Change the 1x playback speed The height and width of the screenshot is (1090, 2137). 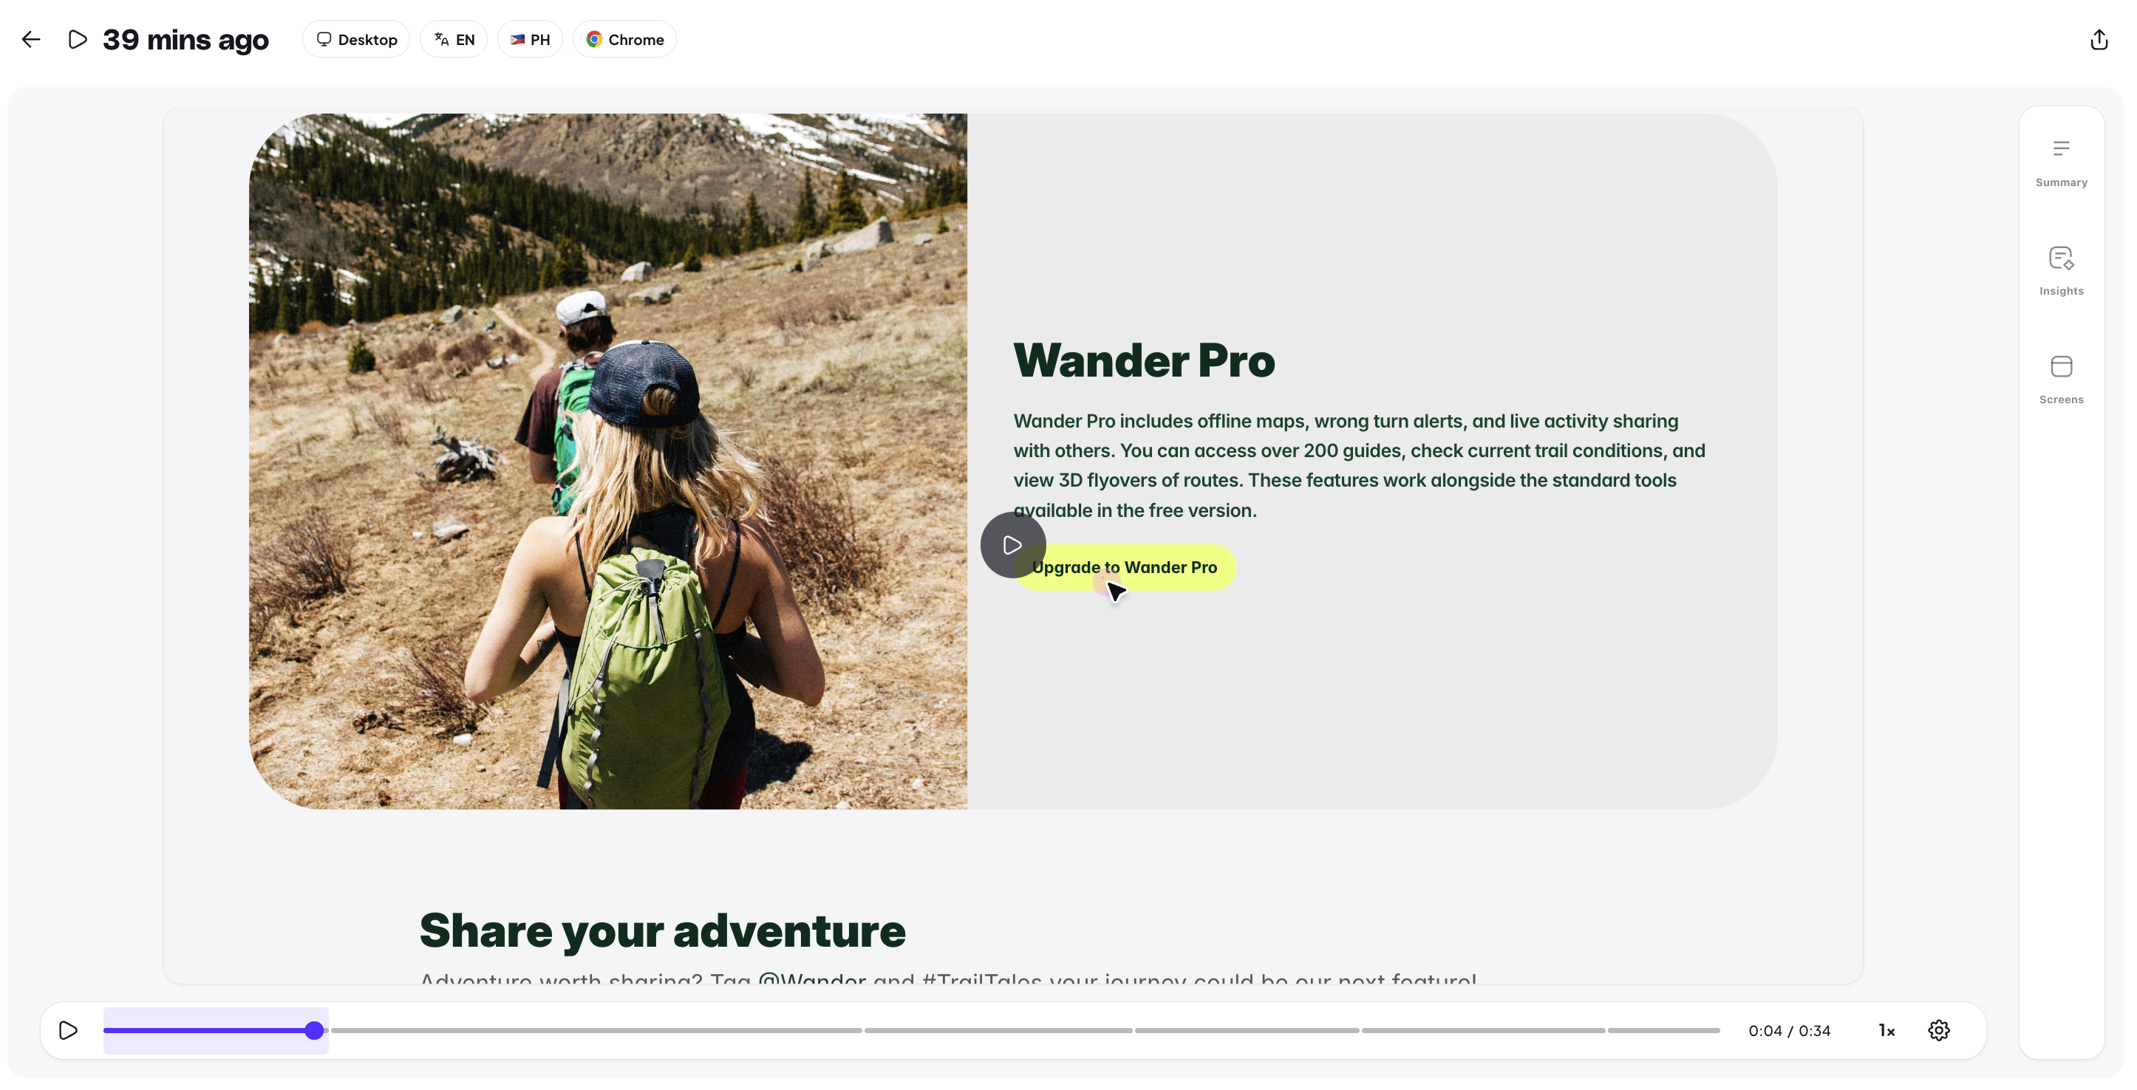(x=1886, y=1029)
